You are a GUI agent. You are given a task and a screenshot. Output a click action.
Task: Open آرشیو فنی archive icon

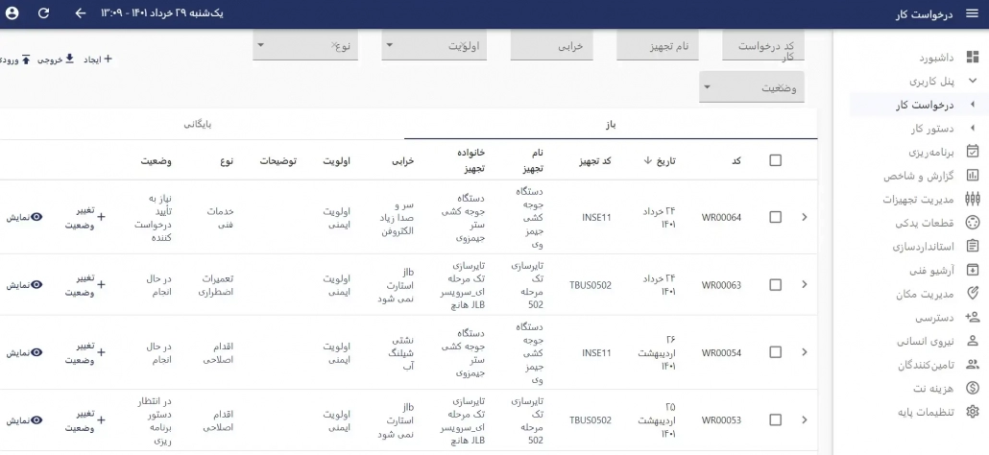click(x=972, y=271)
